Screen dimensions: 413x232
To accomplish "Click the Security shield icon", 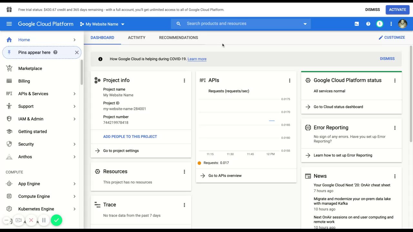I will (9, 144).
